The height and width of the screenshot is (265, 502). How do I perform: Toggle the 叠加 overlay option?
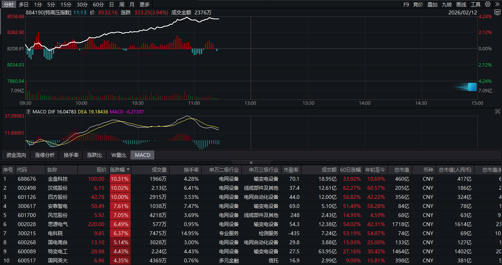click(x=432, y=5)
